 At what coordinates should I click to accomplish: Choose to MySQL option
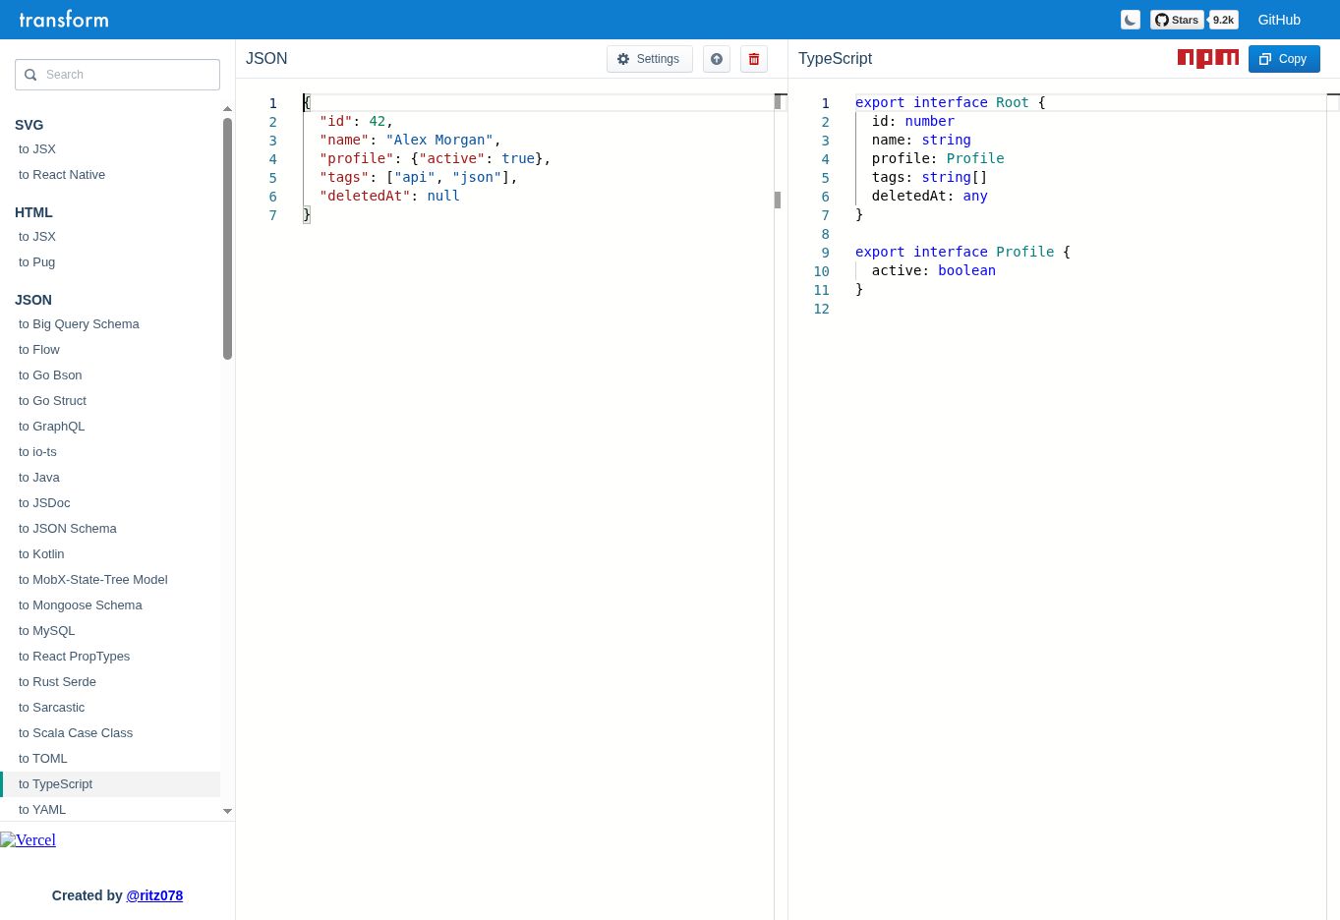coord(110,631)
